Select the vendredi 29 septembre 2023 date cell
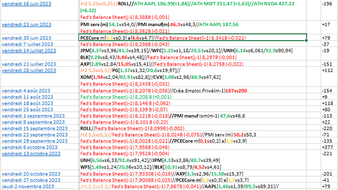The width and height of the screenshot is (338, 190). (40, 141)
